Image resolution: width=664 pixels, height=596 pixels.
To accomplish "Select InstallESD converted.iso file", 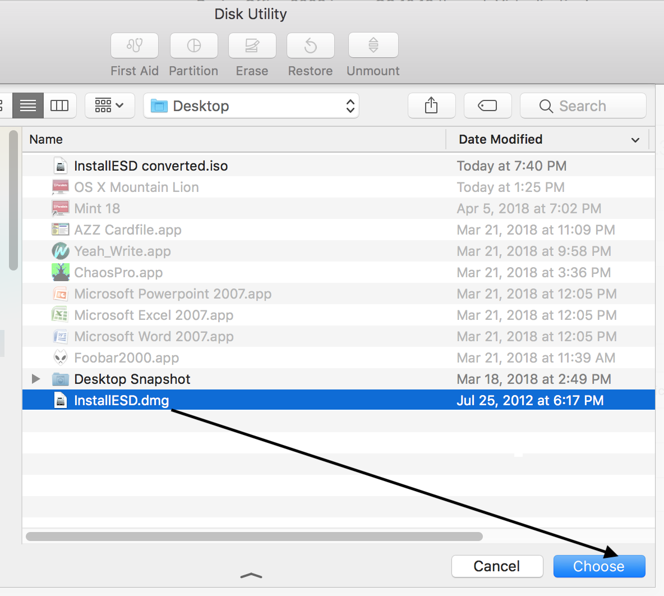I will [339, 166].
